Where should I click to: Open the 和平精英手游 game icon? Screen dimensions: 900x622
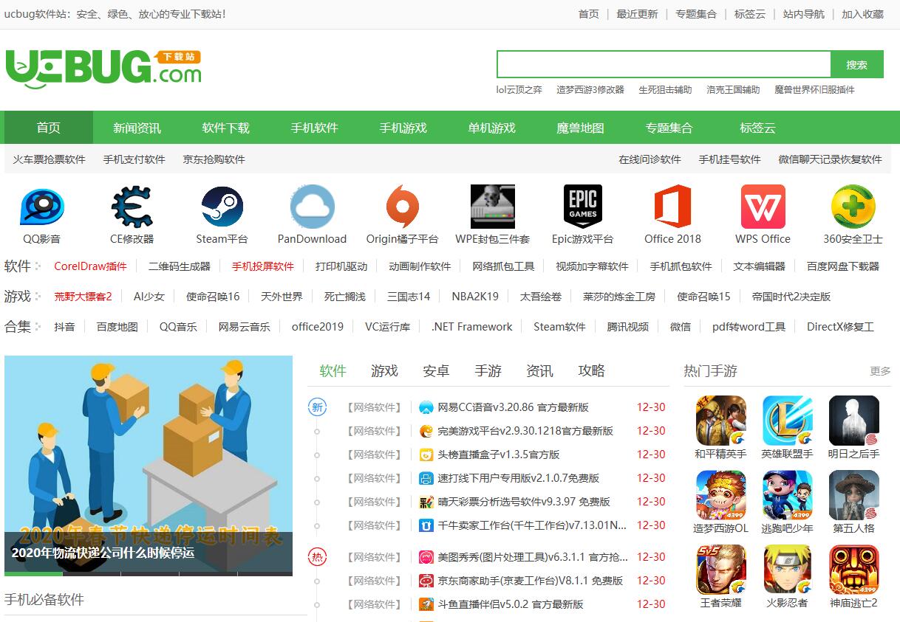click(721, 421)
